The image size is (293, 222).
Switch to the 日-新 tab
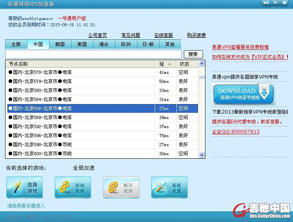click(x=148, y=44)
